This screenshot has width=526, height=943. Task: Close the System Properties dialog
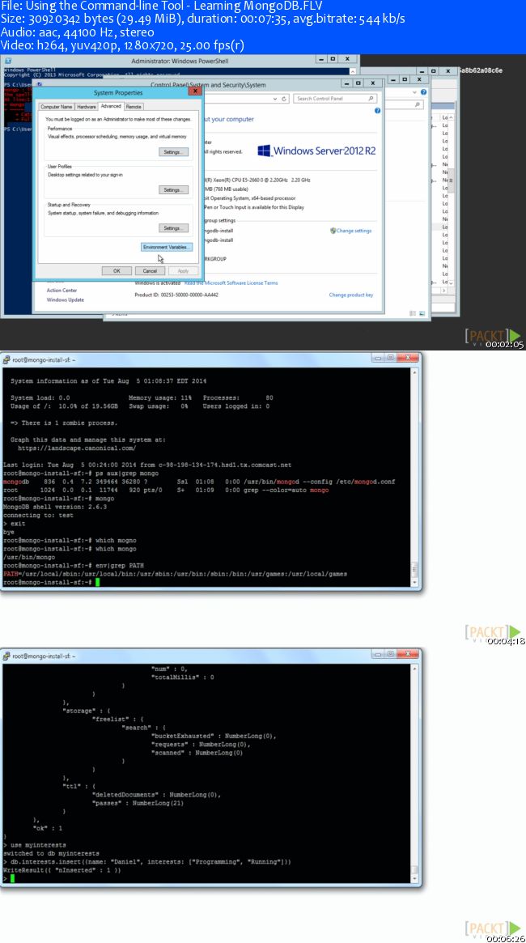(x=195, y=92)
